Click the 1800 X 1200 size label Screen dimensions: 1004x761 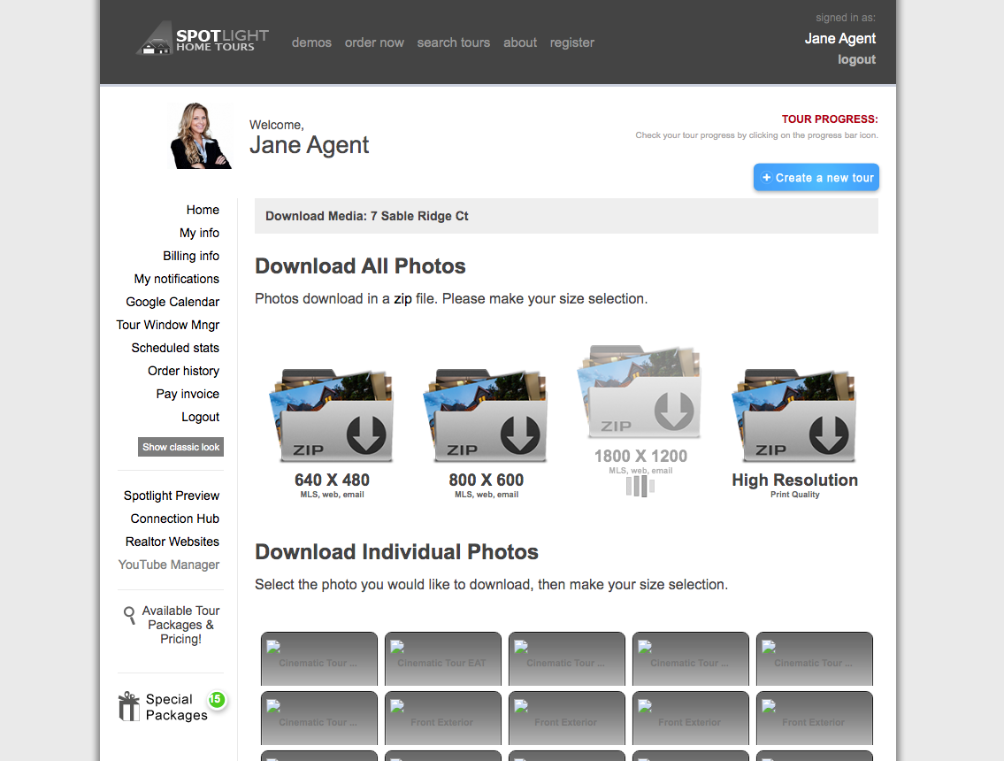[640, 456]
